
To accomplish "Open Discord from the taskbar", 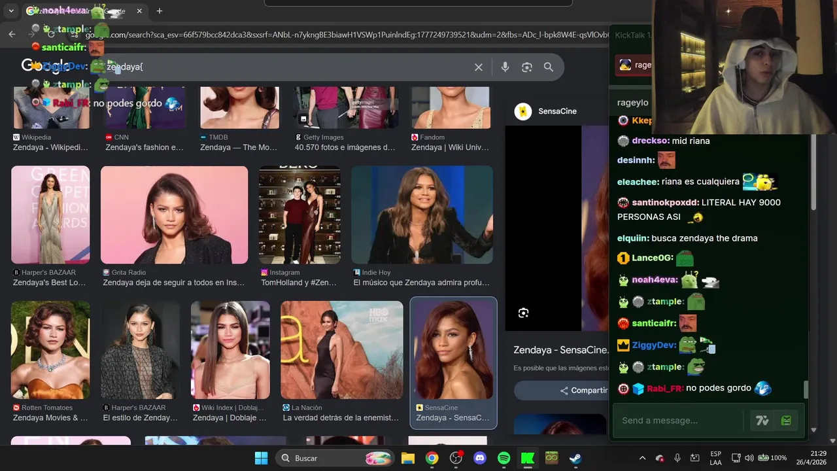I will [480, 458].
